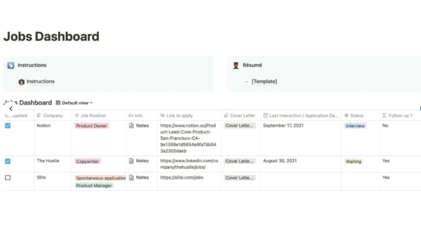
Task: Open the [Template] résumé page link
Action: pyautogui.click(x=264, y=82)
